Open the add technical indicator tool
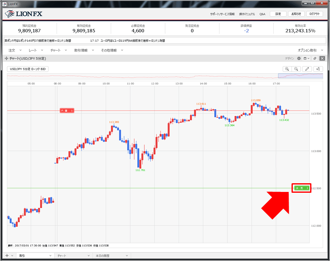The image size is (330, 261). click(x=318, y=69)
